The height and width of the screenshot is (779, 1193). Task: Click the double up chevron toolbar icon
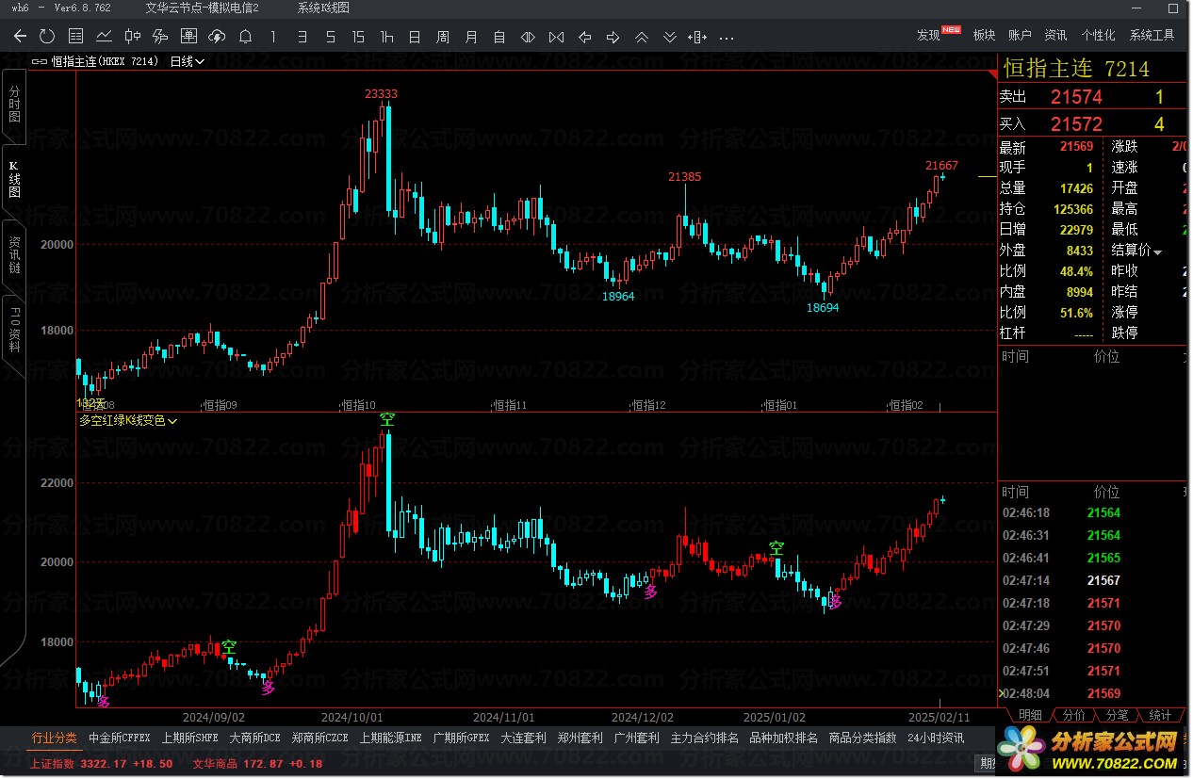point(641,38)
